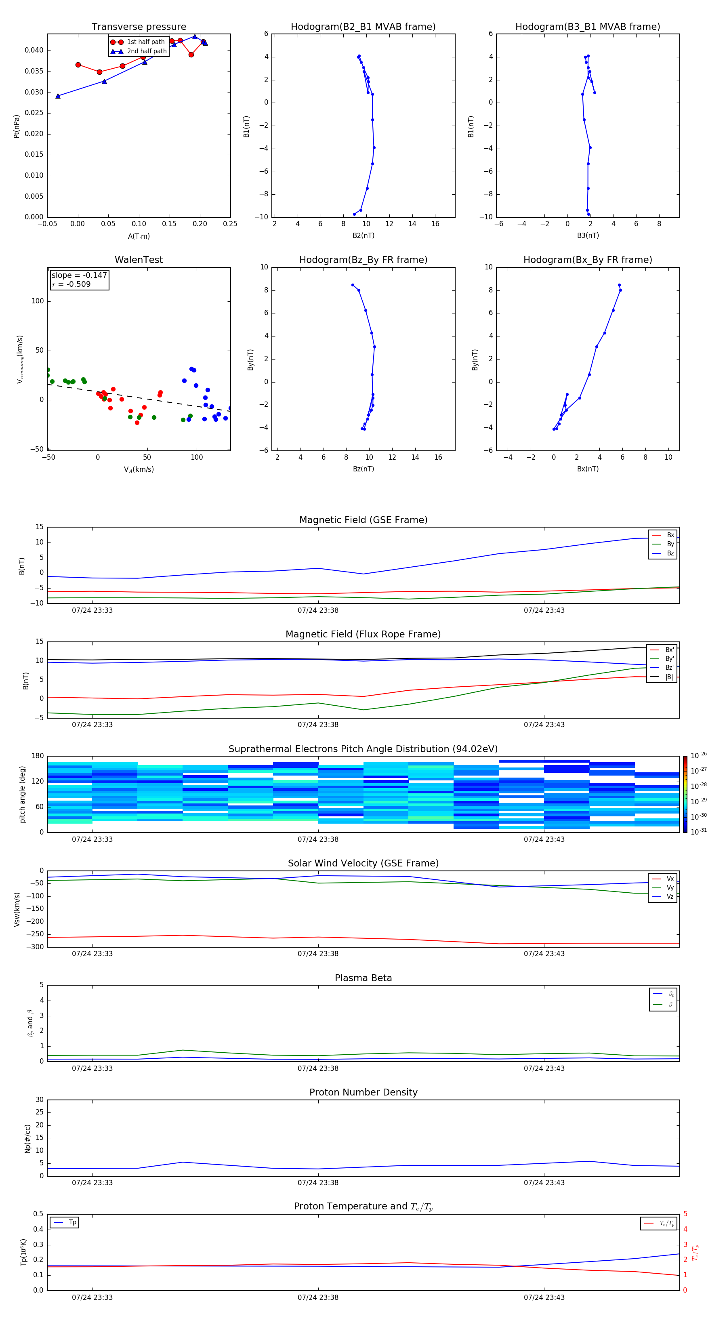The width and height of the screenshot is (727, 1333).
Task: Click the 'Transverse pressure' plot title
Action: tap(139, 27)
